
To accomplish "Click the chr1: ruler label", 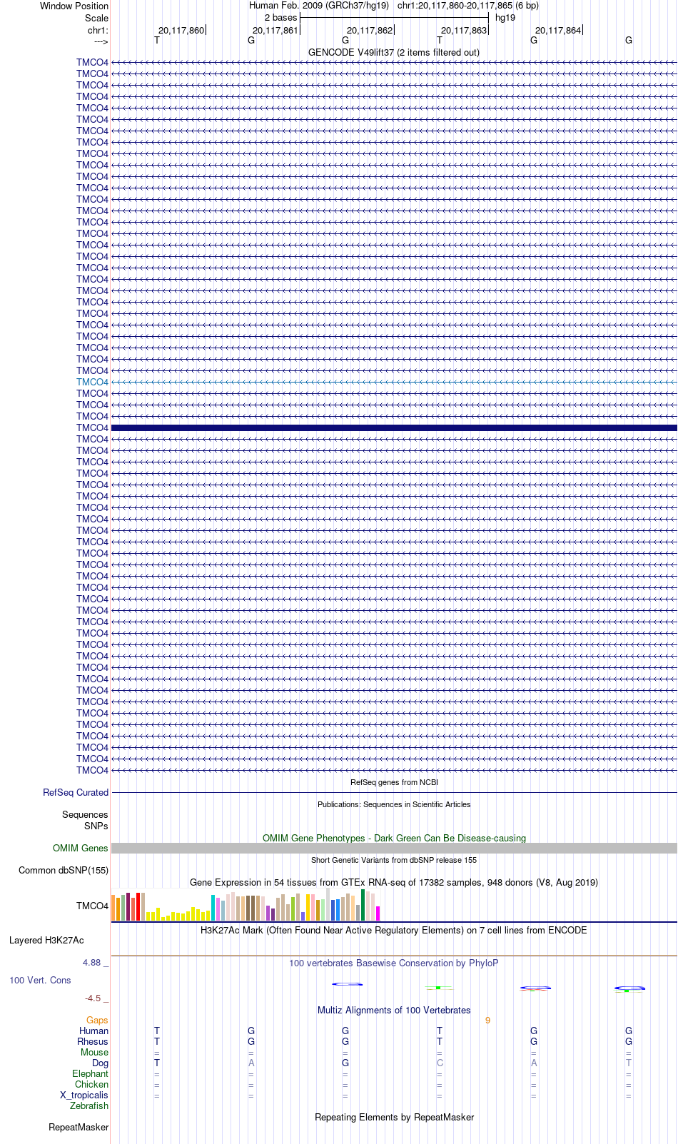I will click(x=98, y=30).
